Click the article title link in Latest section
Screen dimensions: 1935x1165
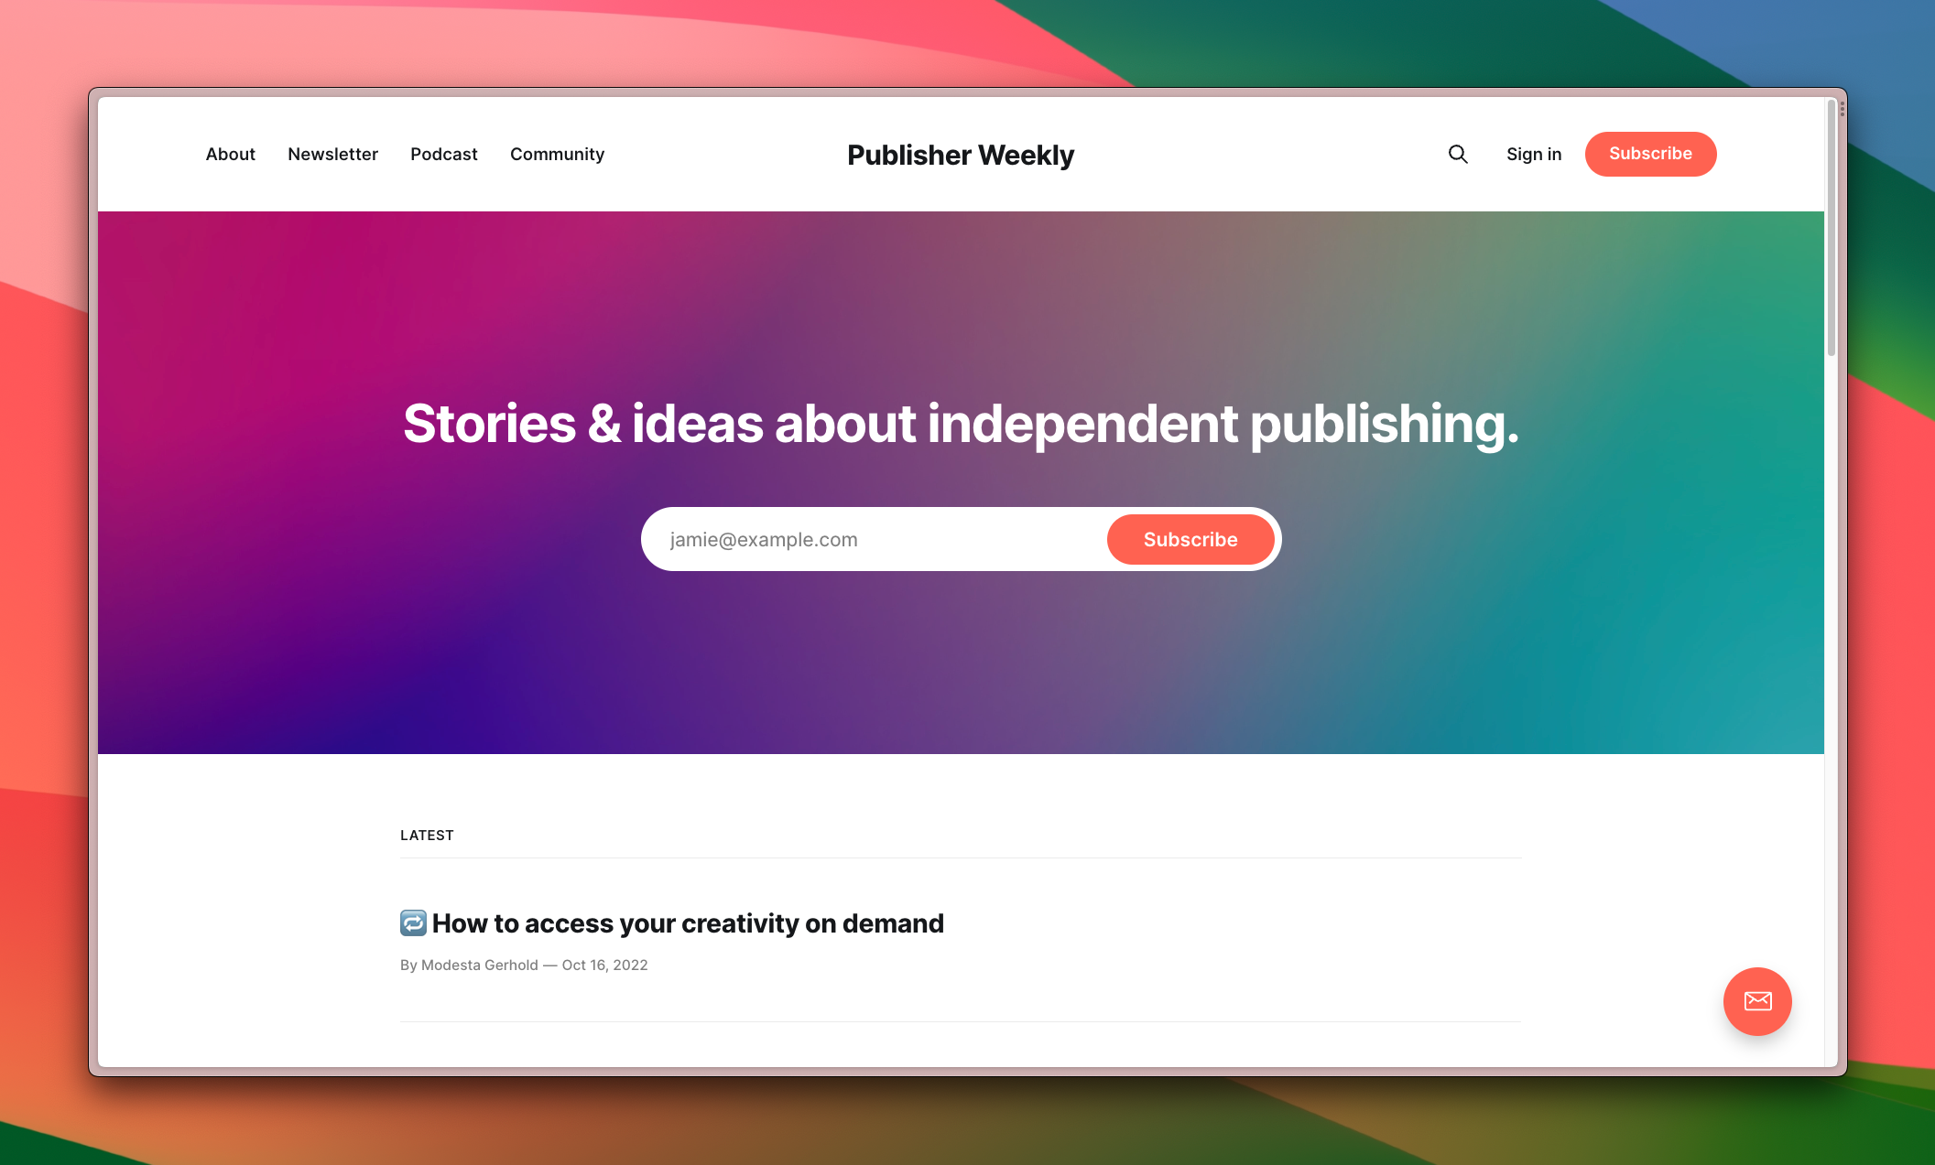coord(672,922)
